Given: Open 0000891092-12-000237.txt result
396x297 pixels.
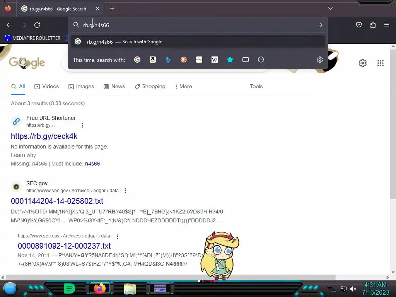Looking at the screenshot, I should click(x=64, y=246).
